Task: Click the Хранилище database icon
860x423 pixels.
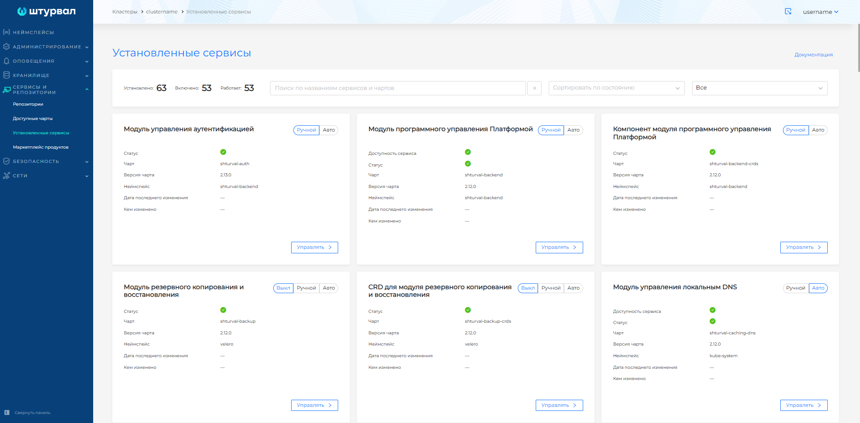Action: pos(6,75)
